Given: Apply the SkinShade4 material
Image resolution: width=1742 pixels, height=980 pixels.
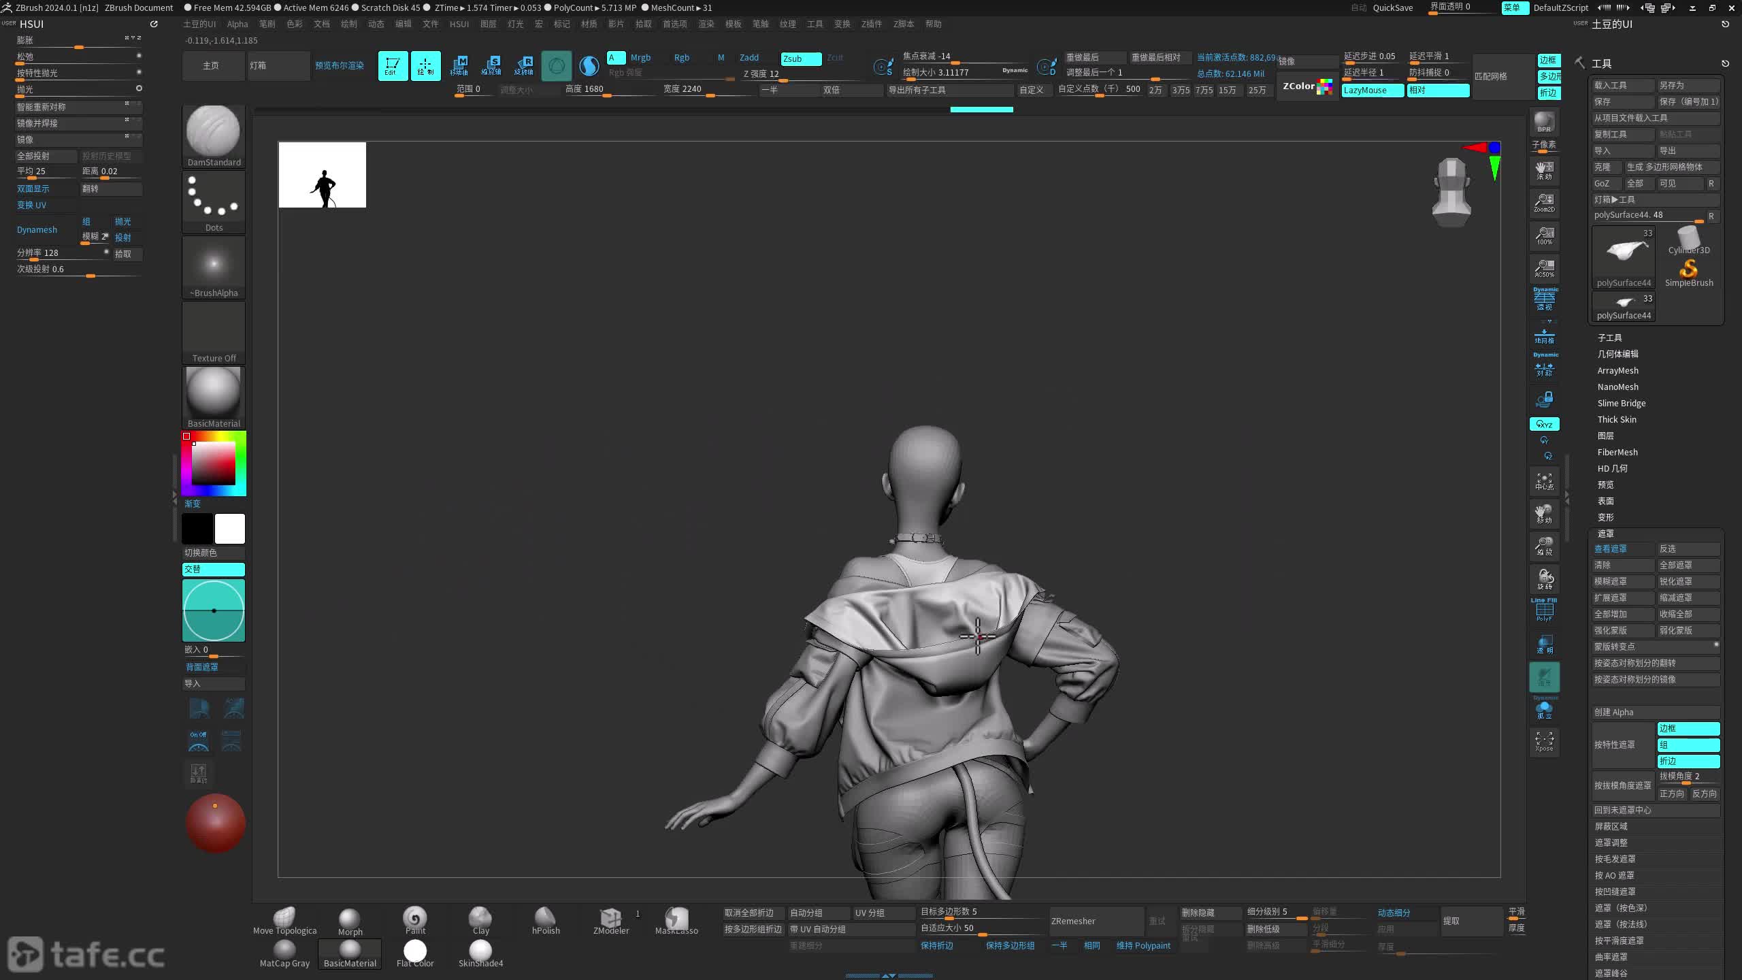Looking at the screenshot, I should tap(480, 953).
